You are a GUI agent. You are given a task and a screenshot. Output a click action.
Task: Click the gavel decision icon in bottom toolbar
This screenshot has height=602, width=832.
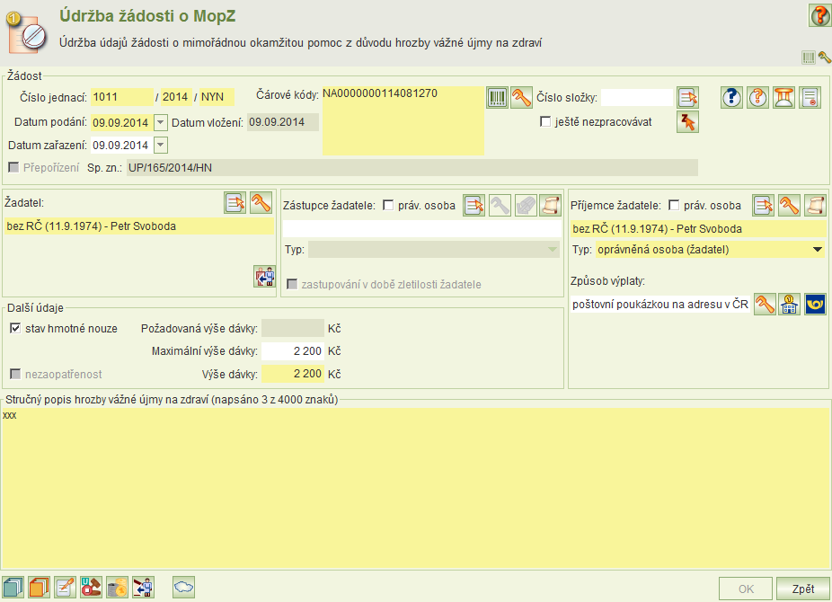[91, 587]
